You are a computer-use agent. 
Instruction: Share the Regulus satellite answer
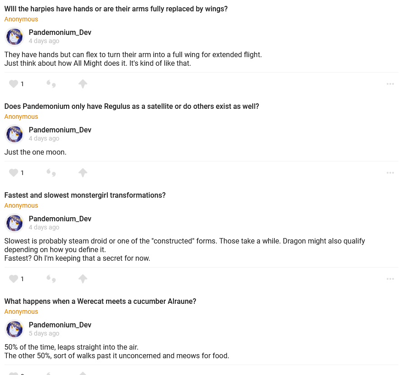tap(82, 173)
